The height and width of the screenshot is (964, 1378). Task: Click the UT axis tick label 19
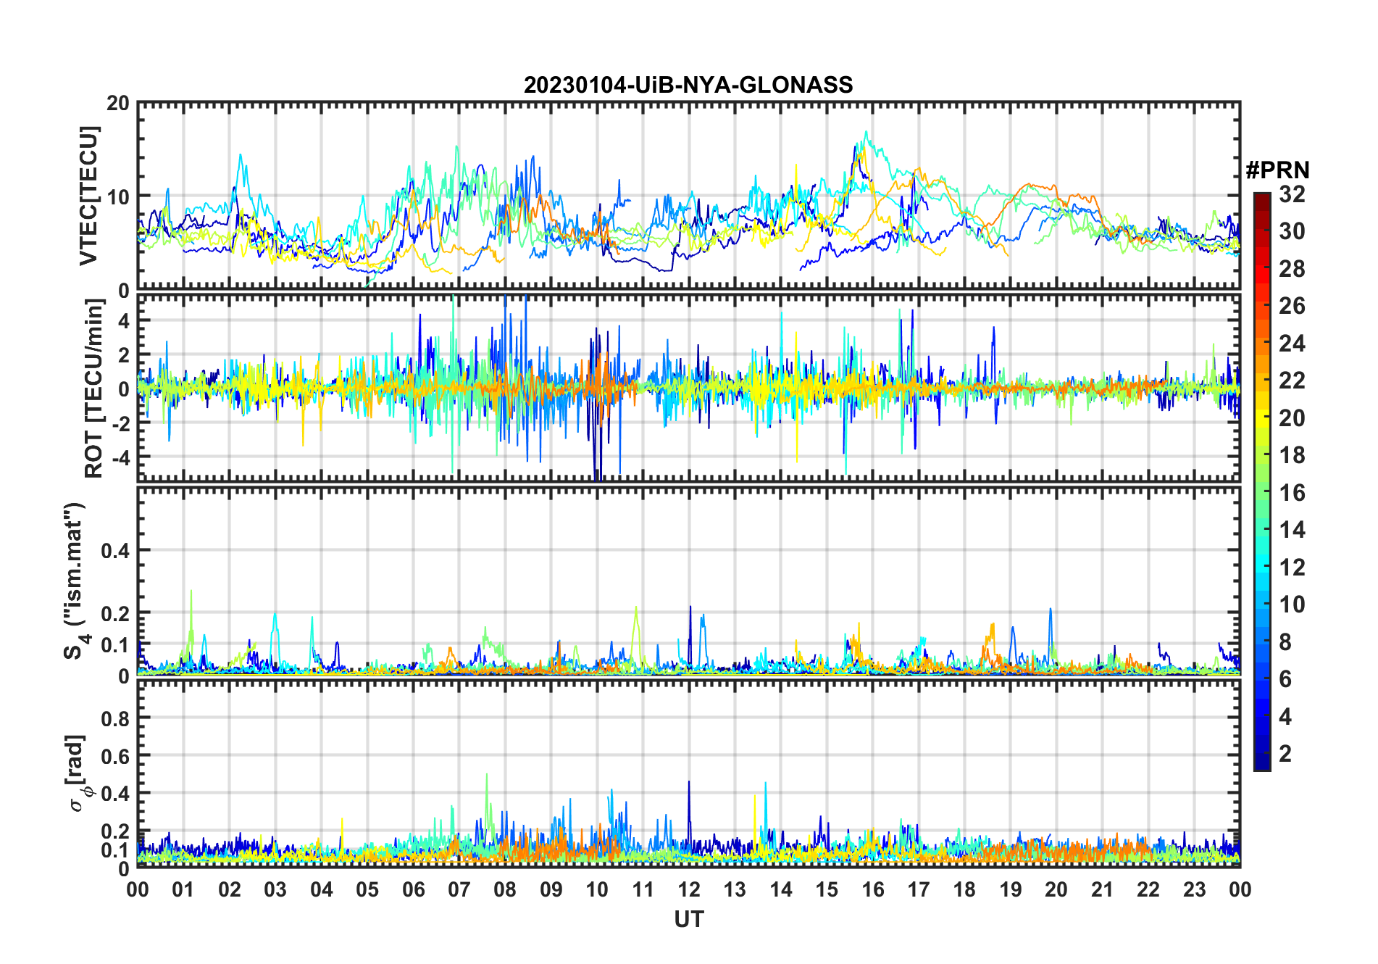coord(1011,889)
